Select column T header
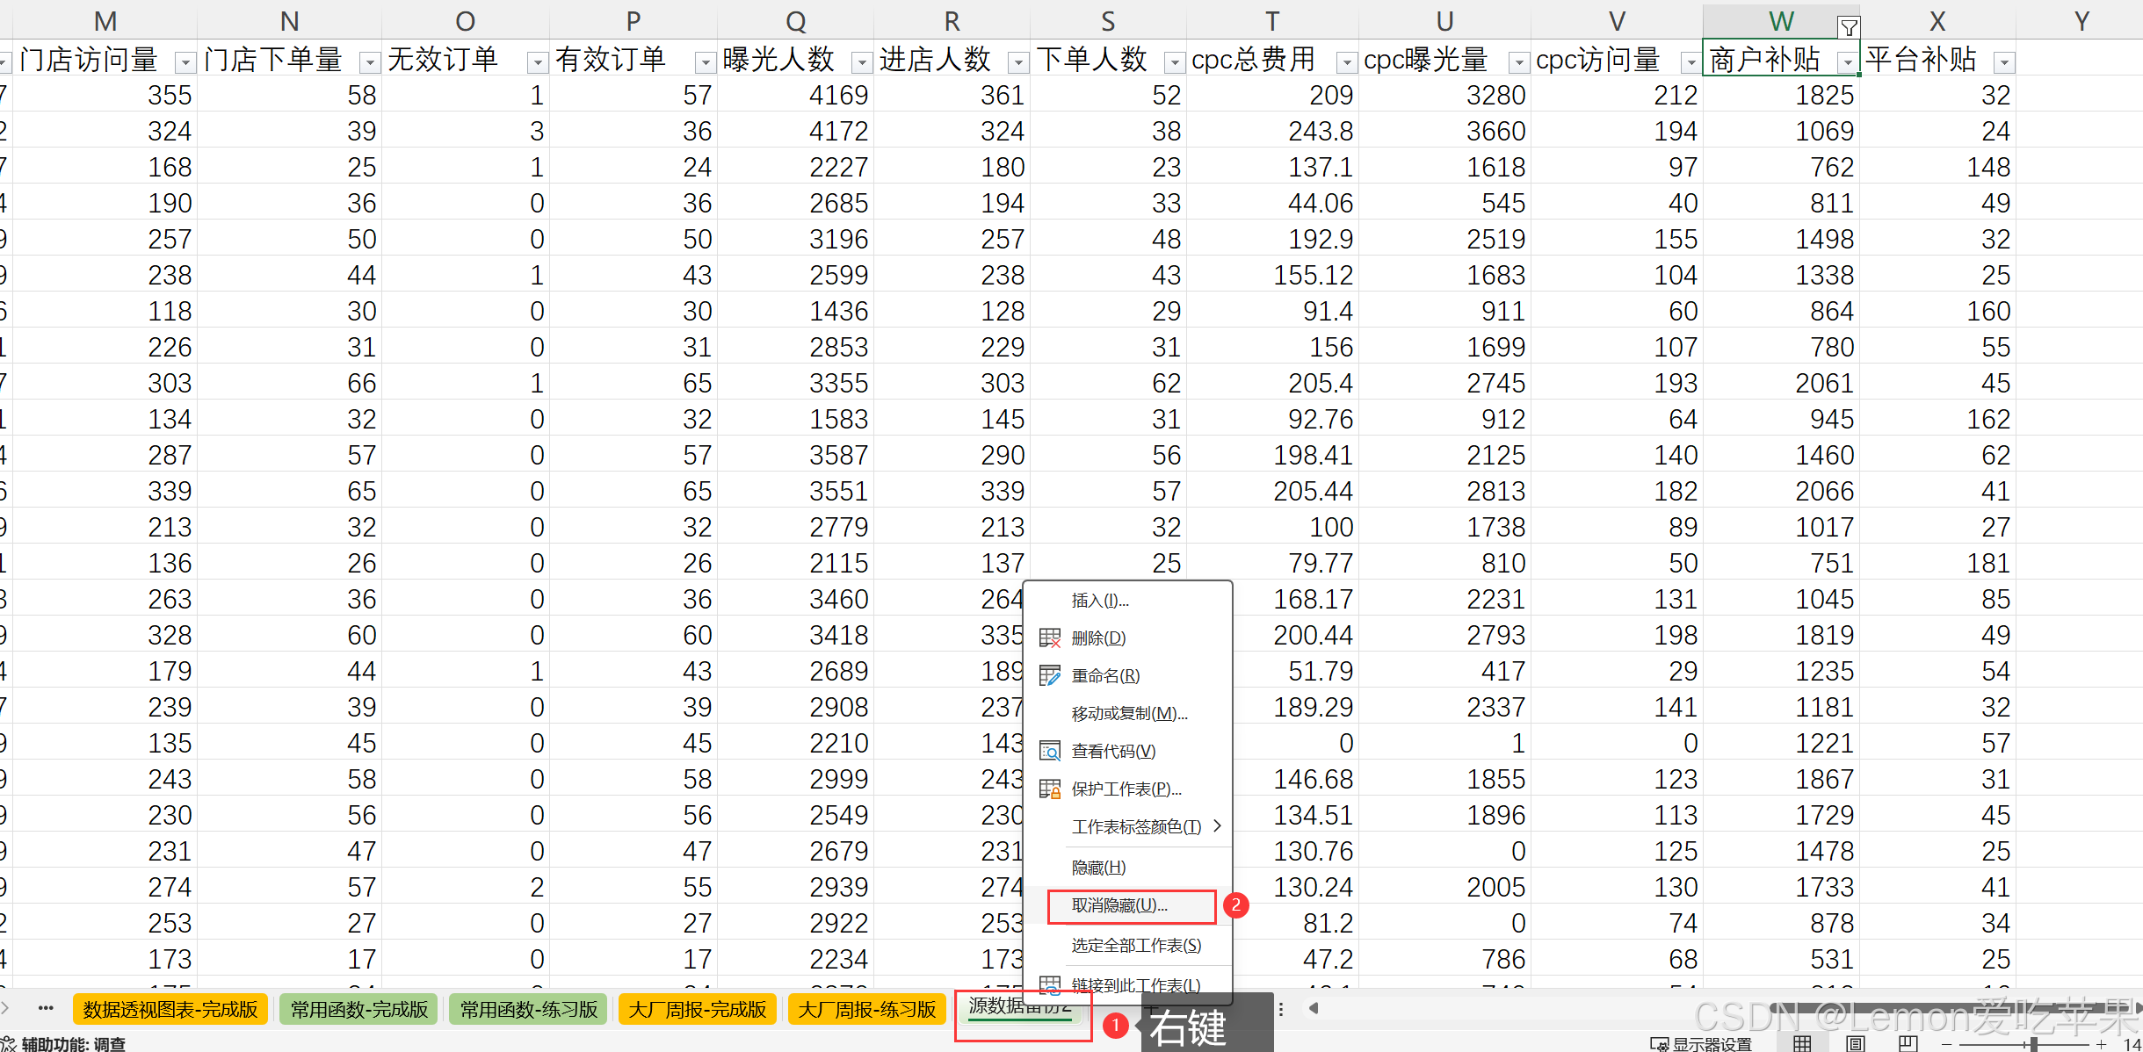 click(1271, 21)
